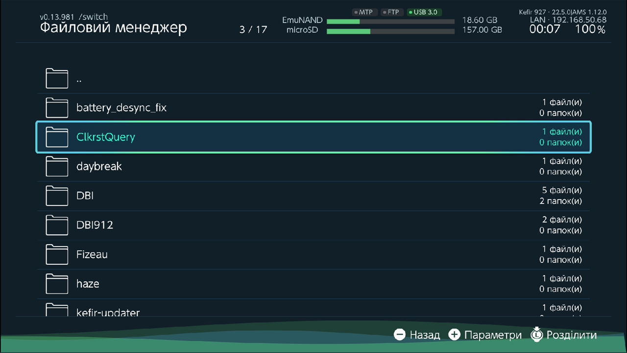627x353 pixels.
Task: Click the 100% battery level
Action: pyautogui.click(x=590, y=29)
